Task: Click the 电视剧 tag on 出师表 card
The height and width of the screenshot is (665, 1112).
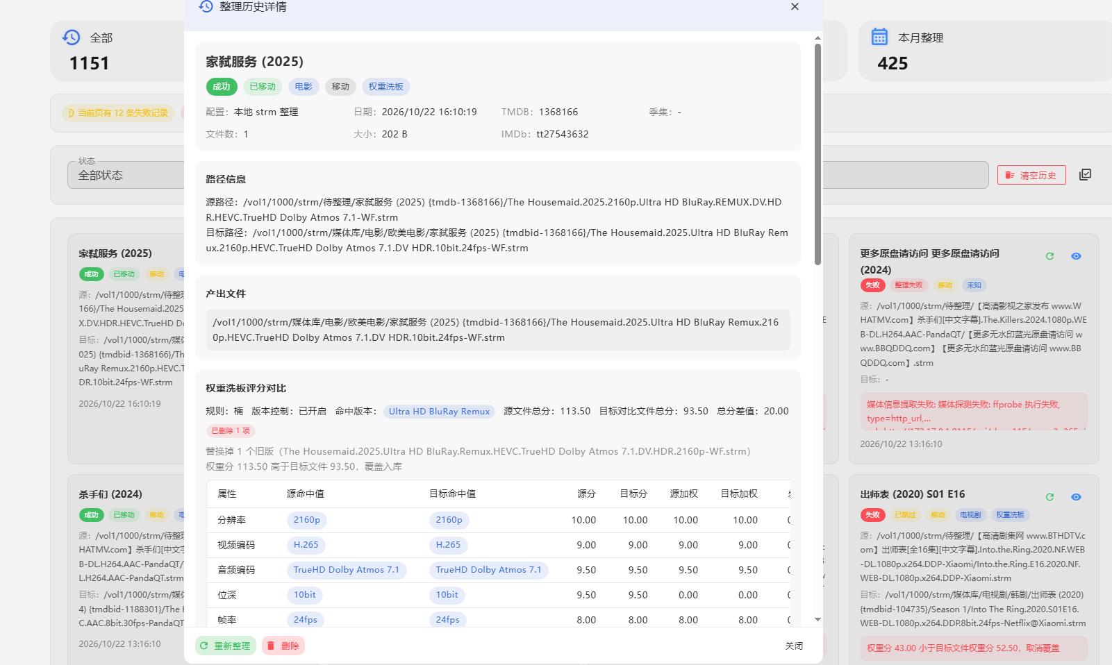Action: [970, 515]
